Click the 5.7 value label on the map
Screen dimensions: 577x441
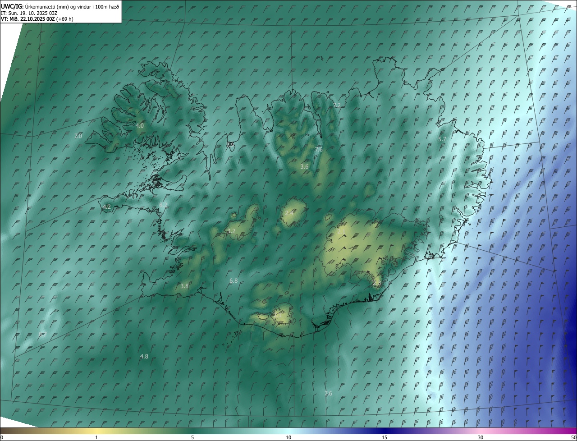442,139
